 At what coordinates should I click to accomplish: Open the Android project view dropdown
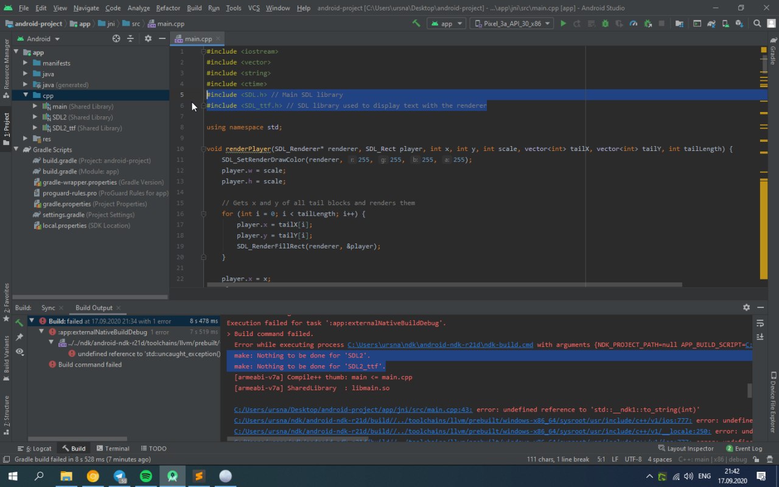(38, 38)
